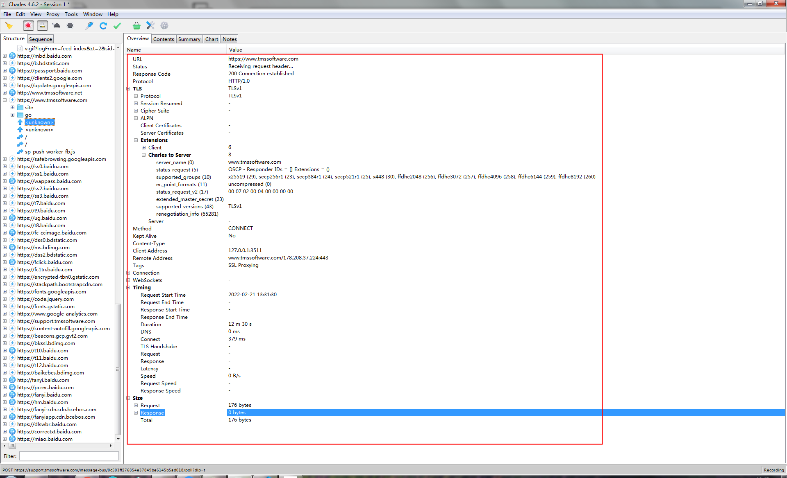Switch to the Sequence tab
Viewport: 787px width, 478px height.
(41, 39)
